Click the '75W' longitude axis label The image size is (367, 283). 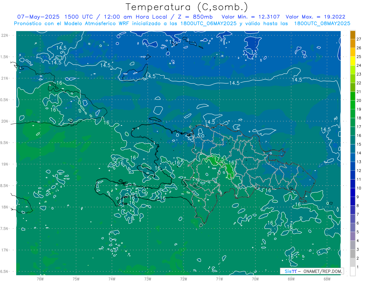76,279
